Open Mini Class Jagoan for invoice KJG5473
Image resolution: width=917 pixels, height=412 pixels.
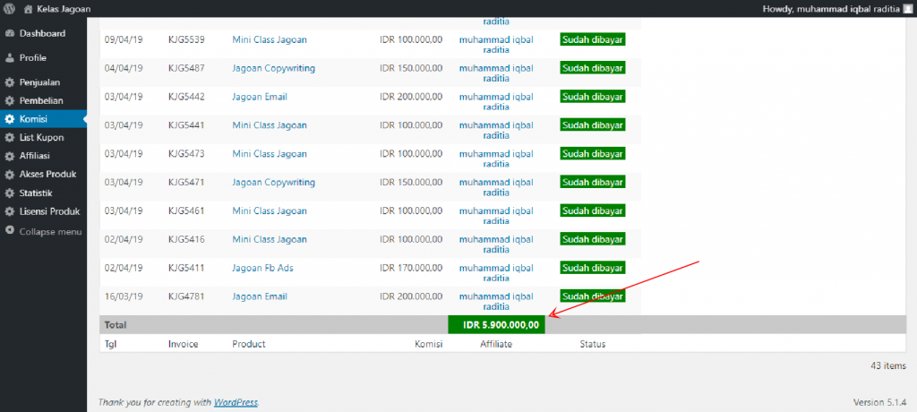(269, 154)
